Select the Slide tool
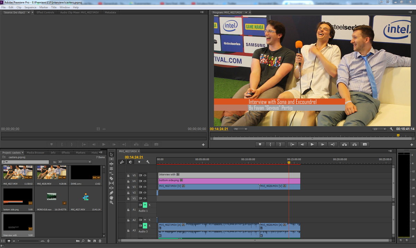 pyautogui.click(x=111, y=188)
